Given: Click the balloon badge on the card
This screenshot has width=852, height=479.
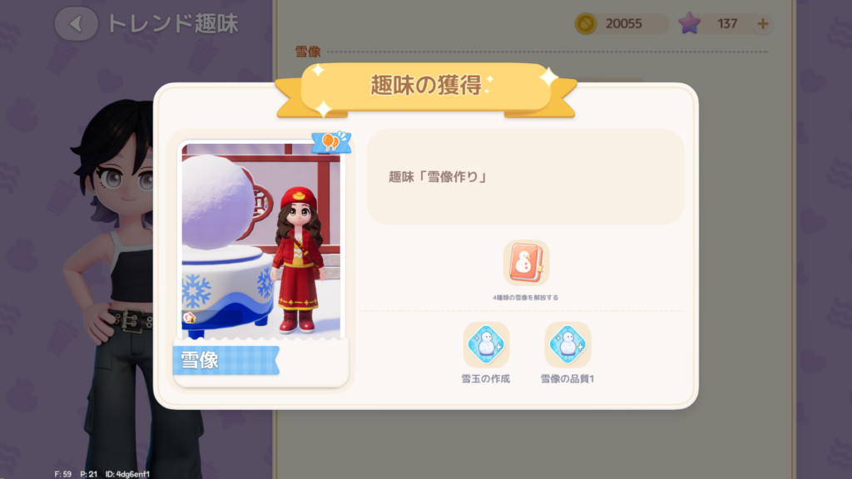Looking at the screenshot, I should click(x=331, y=142).
